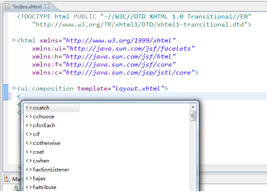Click the tag icon beside c:catch
267x192 pixels.
tap(29, 108)
